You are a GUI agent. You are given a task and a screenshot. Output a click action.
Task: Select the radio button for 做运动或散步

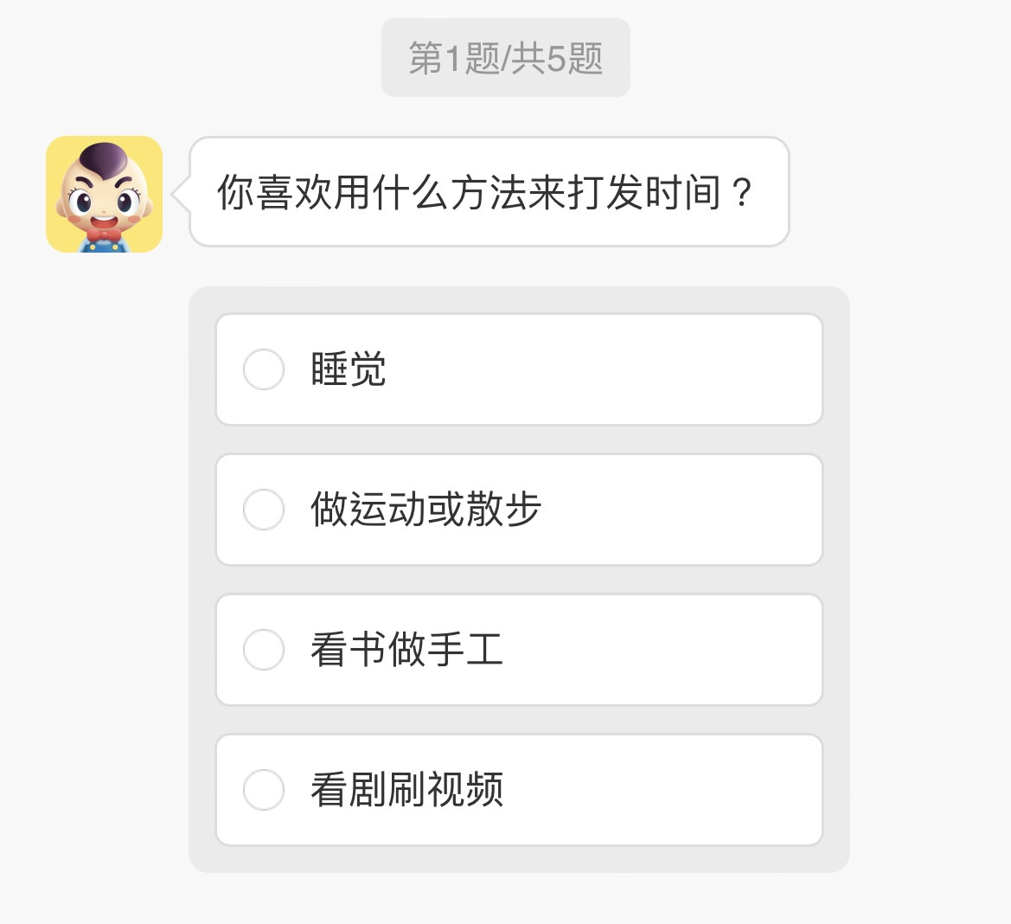tap(263, 510)
